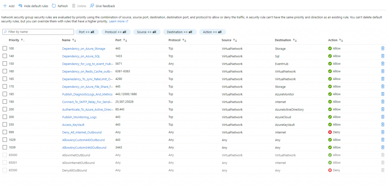Select checkbox for priority 999 rule
This screenshot has width=389, height=186.
[x=5, y=132]
